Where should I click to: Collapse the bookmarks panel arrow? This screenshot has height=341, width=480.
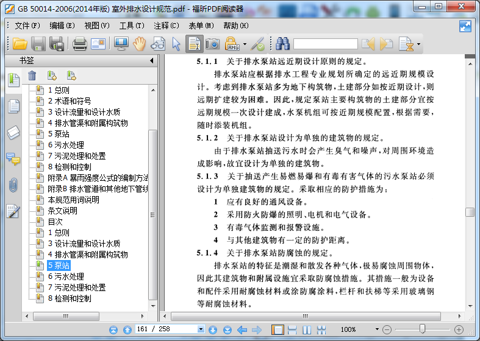pos(151,60)
